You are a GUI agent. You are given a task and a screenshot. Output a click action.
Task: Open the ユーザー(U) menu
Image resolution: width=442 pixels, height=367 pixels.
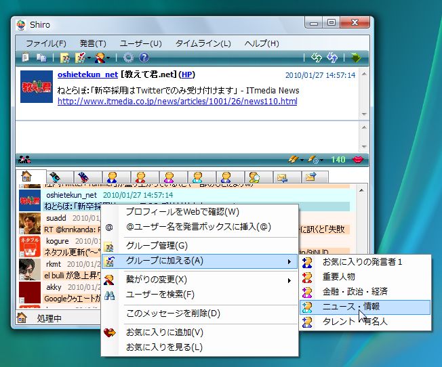pyautogui.click(x=140, y=43)
